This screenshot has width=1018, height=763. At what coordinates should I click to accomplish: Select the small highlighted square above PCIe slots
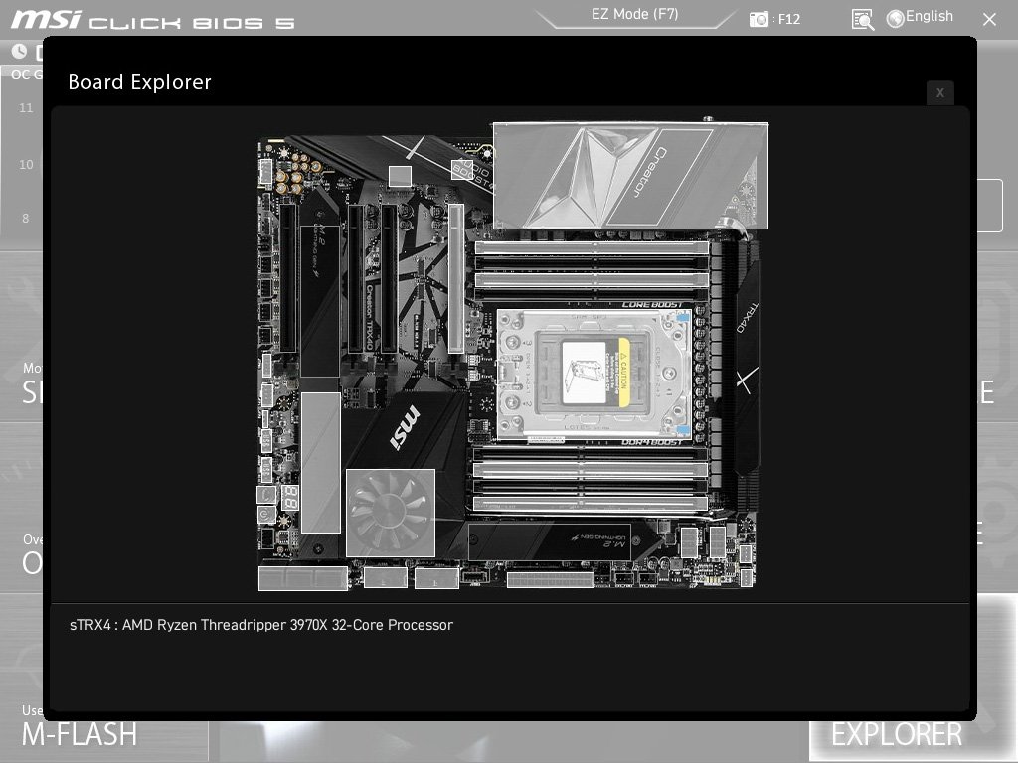[x=400, y=176]
